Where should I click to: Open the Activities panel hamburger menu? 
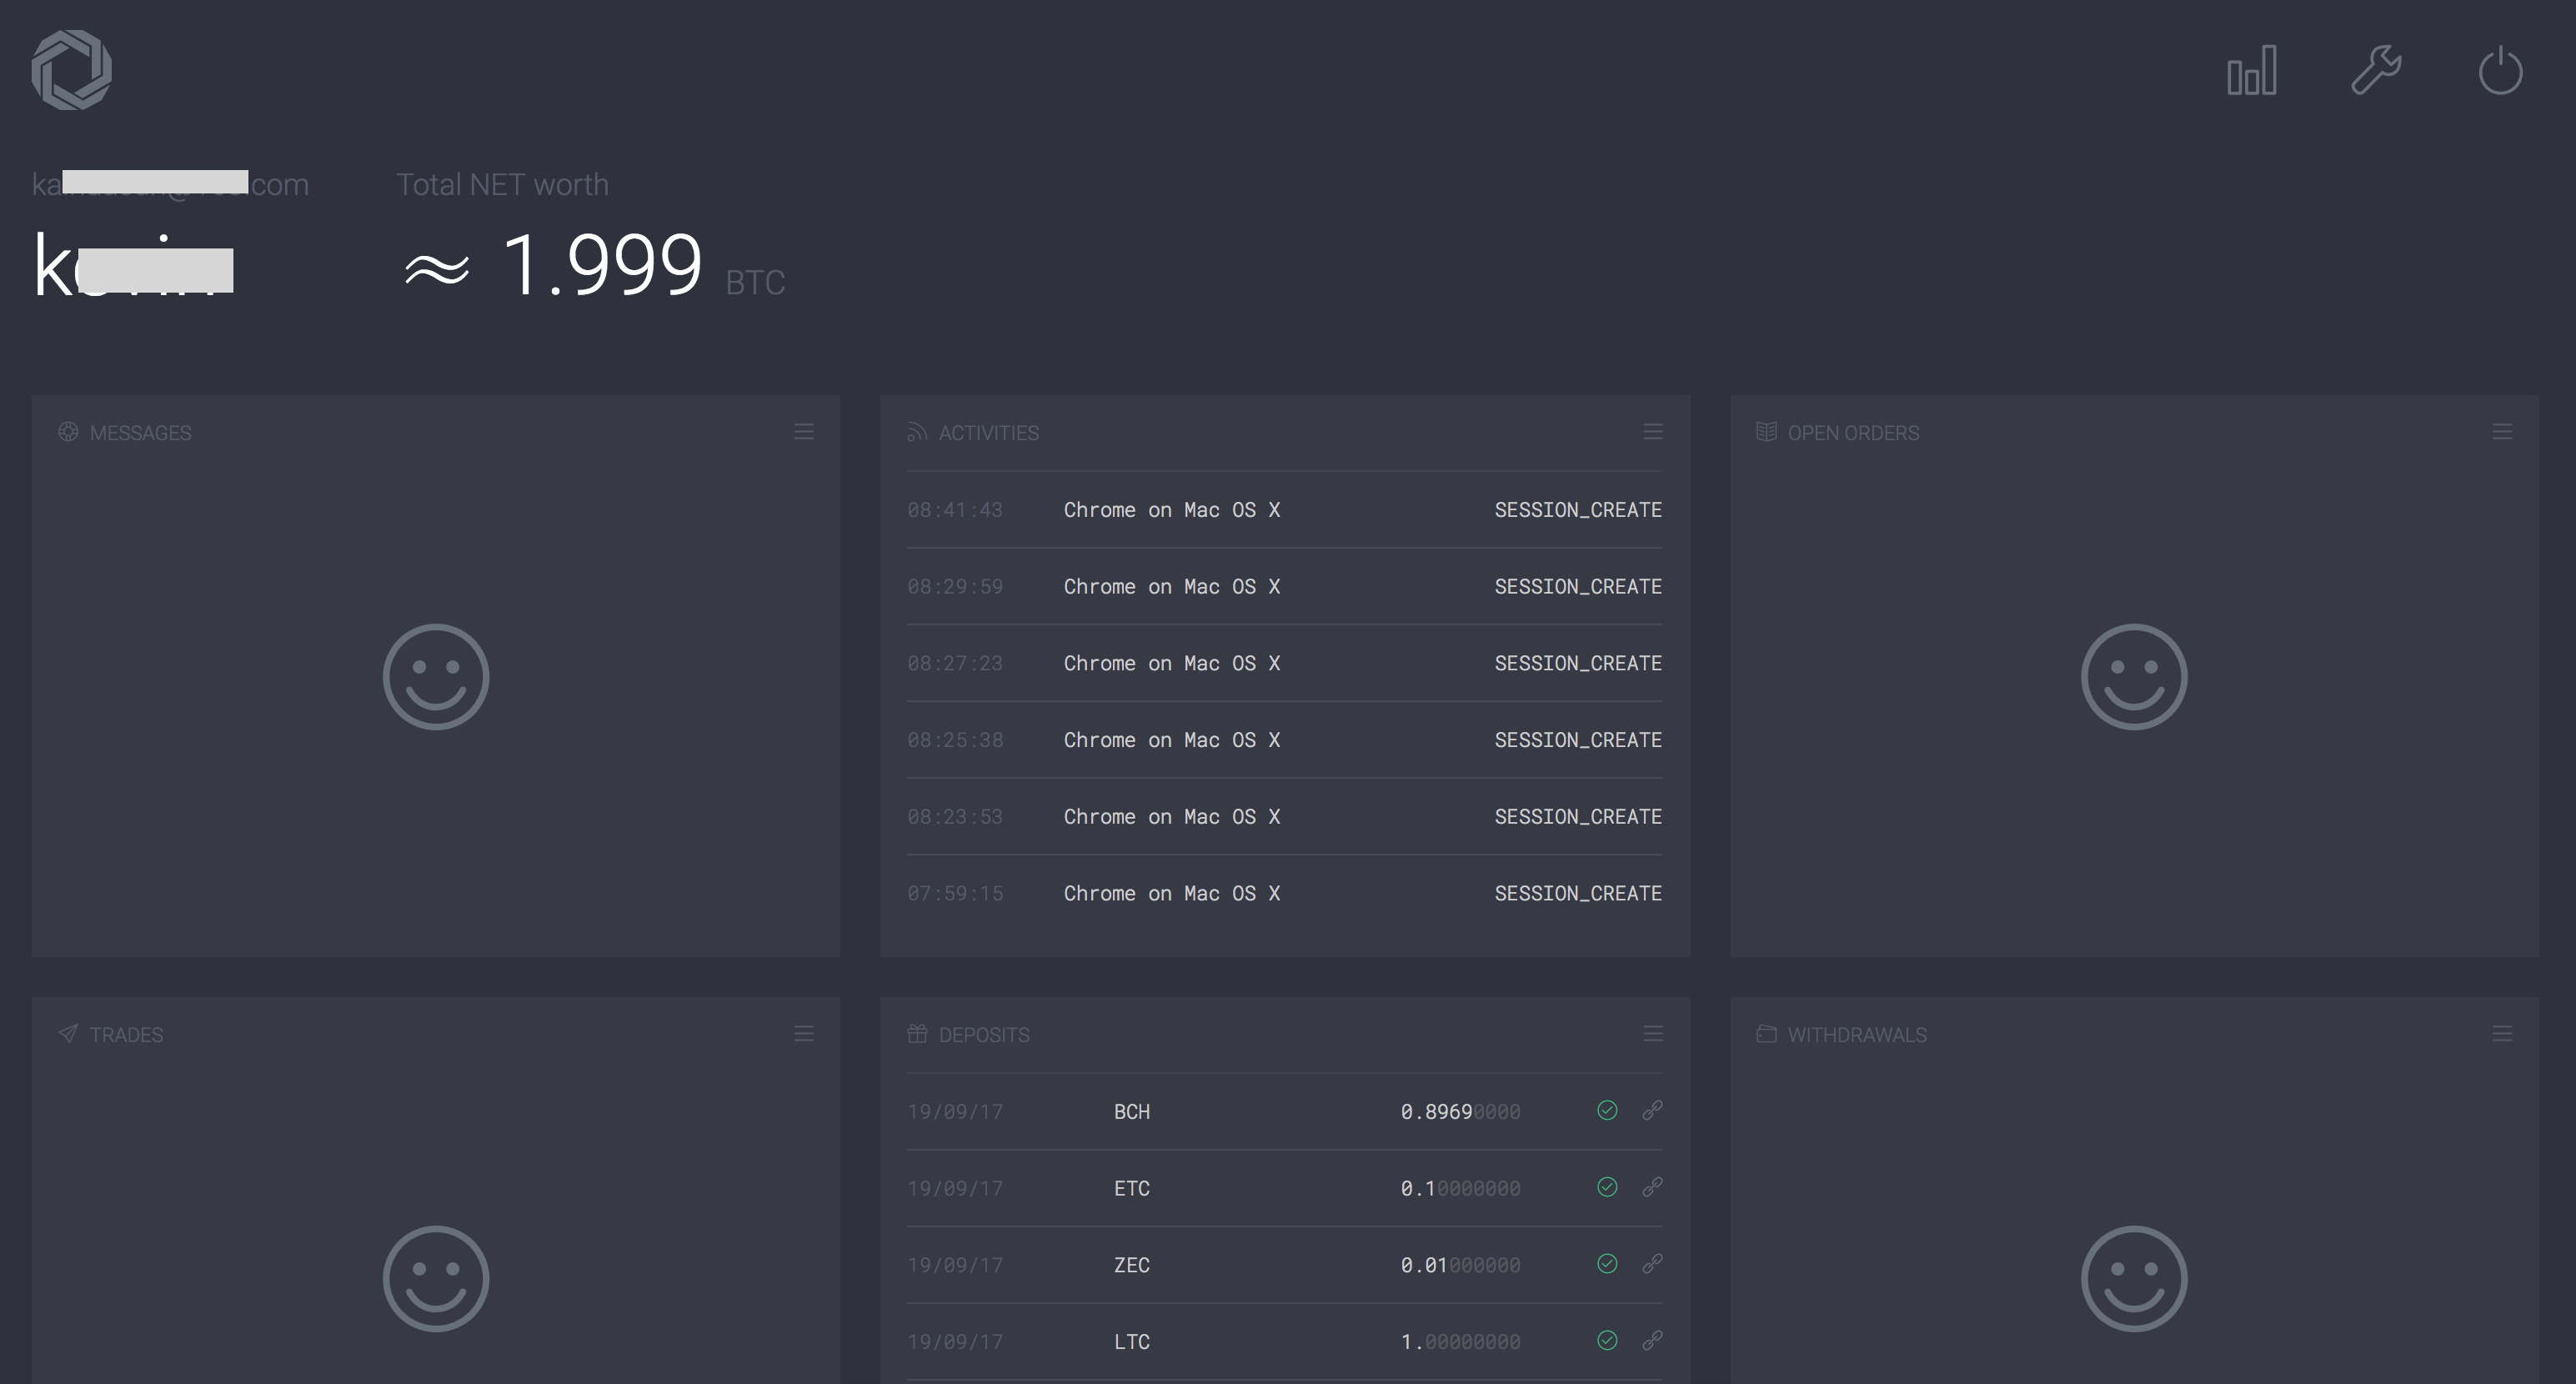tap(1653, 432)
